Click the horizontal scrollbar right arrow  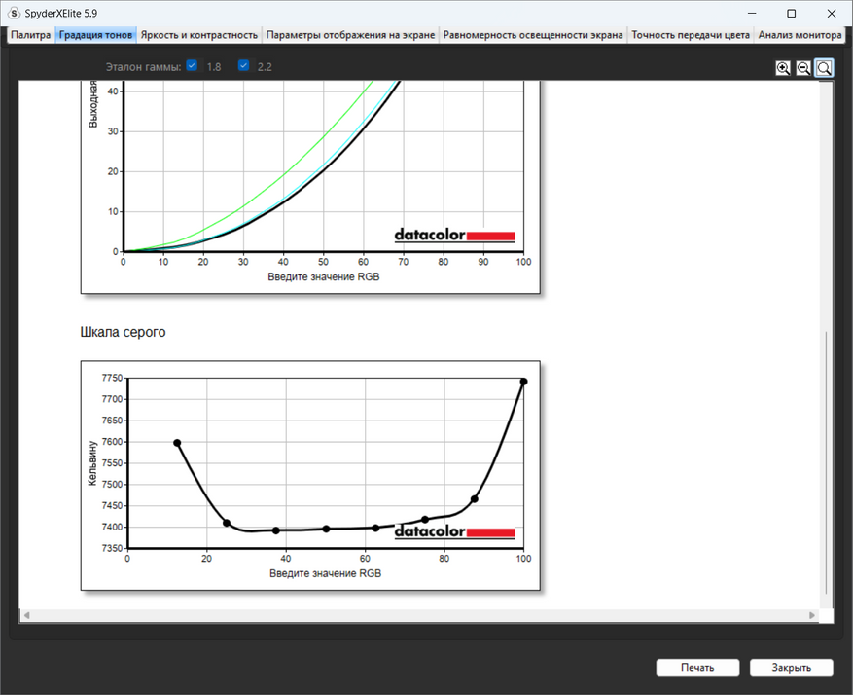tap(811, 615)
